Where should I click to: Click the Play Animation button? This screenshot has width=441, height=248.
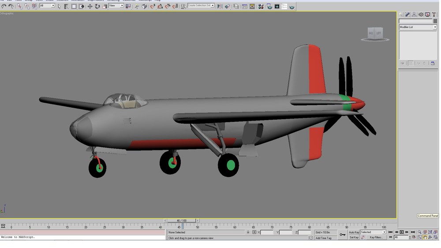[402, 232]
